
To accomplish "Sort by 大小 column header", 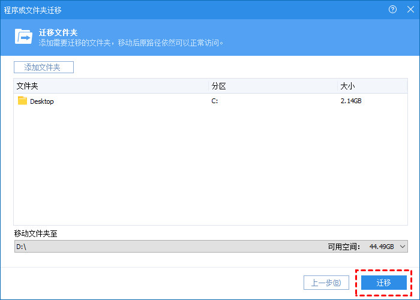I will 373,86.
